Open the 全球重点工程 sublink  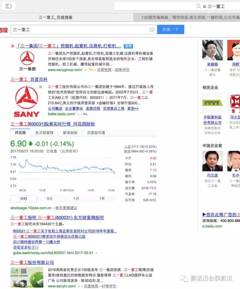click(x=114, y=108)
